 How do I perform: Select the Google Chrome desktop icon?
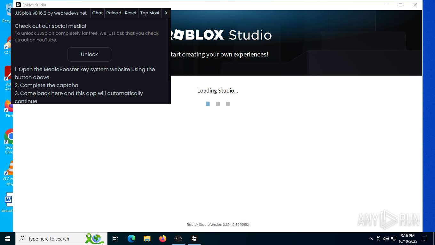coord(9,141)
